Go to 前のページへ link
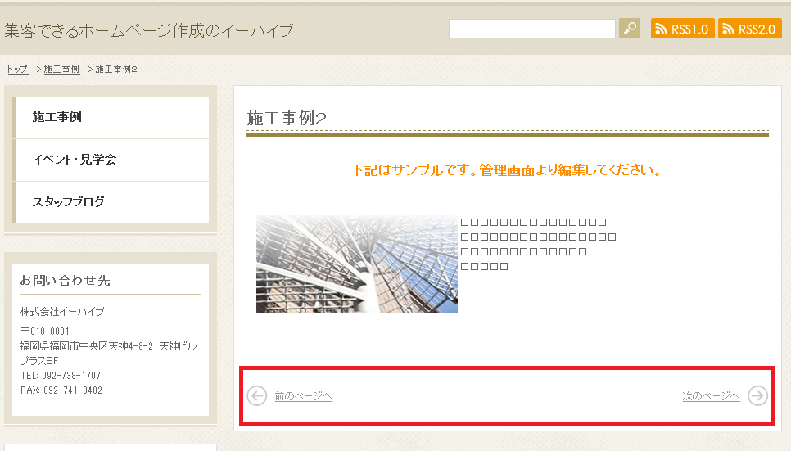This screenshot has height=451, width=791. pyautogui.click(x=303, y=396)
